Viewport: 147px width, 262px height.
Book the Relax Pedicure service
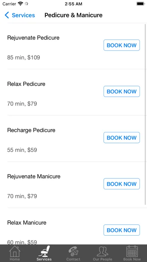[x=122, y=91]
